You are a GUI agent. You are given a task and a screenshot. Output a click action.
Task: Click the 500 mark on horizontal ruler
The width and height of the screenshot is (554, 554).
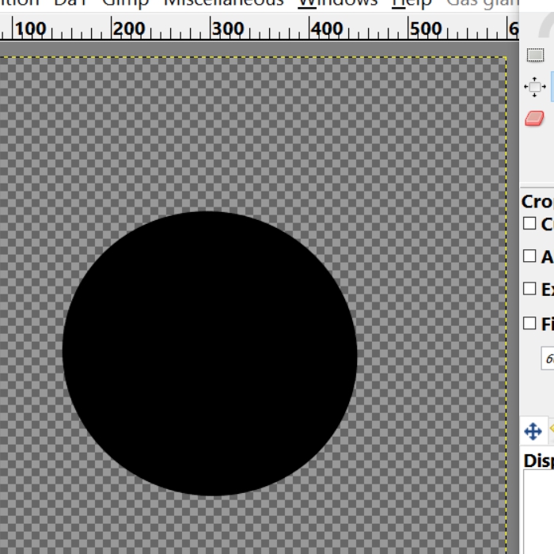426,29
